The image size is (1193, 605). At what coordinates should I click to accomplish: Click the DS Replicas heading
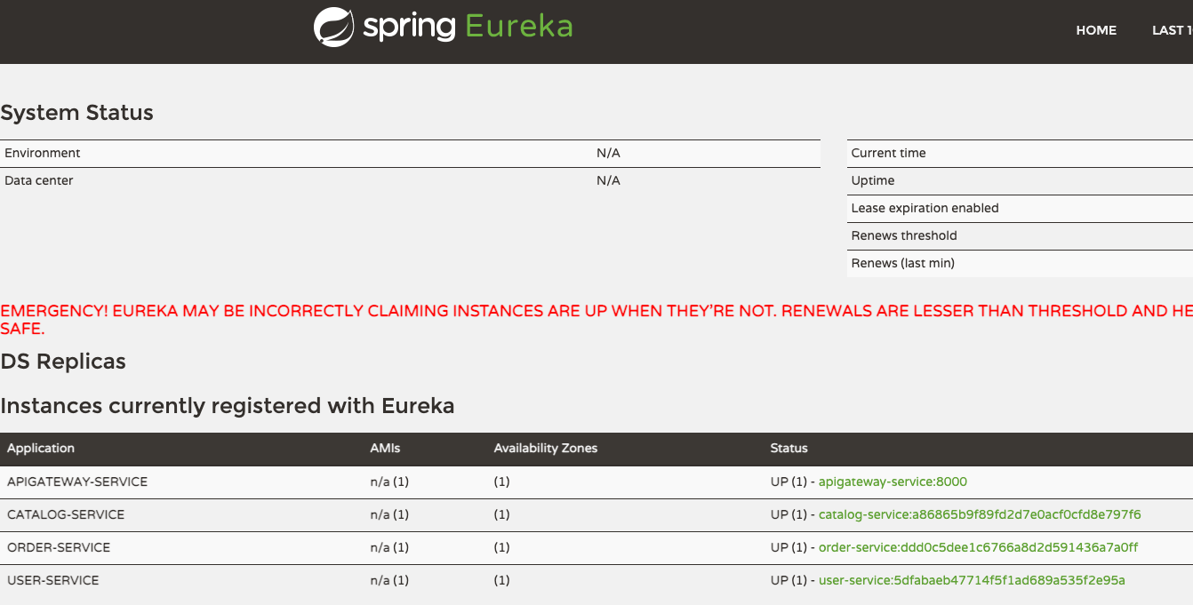coord(63,362)
